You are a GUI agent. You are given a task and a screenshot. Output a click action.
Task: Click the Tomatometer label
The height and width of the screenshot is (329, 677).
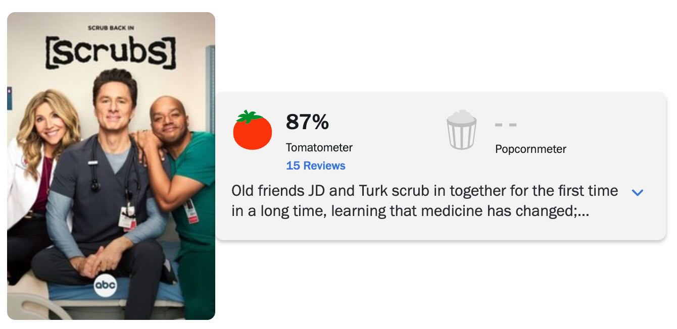(x=319, y=147)
